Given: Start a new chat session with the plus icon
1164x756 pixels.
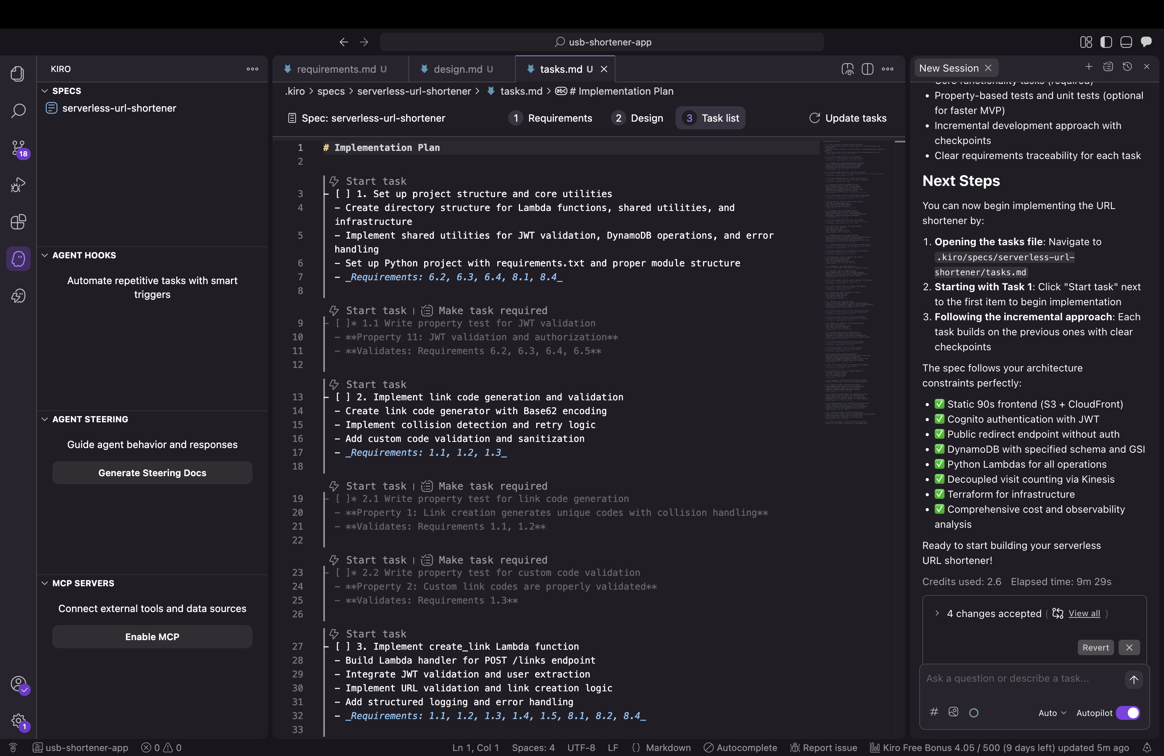Looking at the screenshot, I should tap(1089, 67).
